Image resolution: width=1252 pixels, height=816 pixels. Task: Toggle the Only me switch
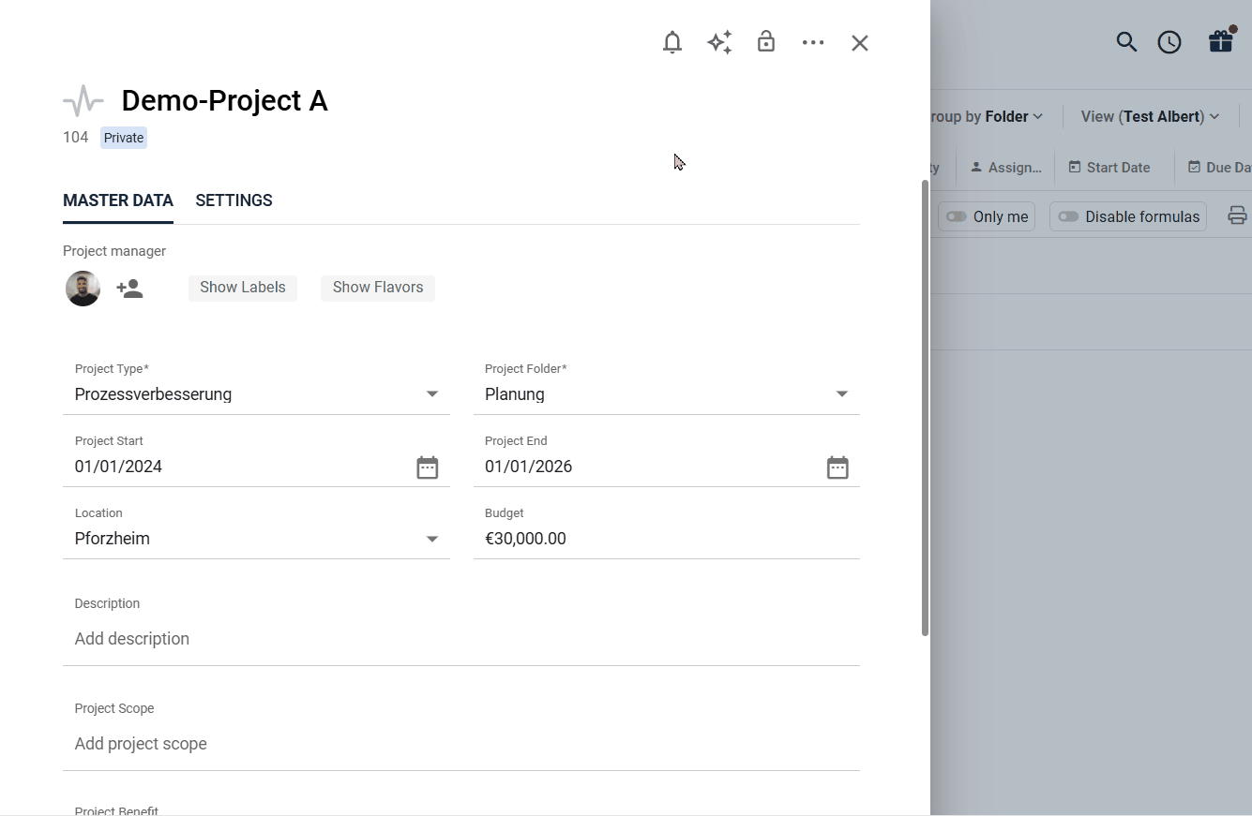pyautogui.click(x=957, y=216)
